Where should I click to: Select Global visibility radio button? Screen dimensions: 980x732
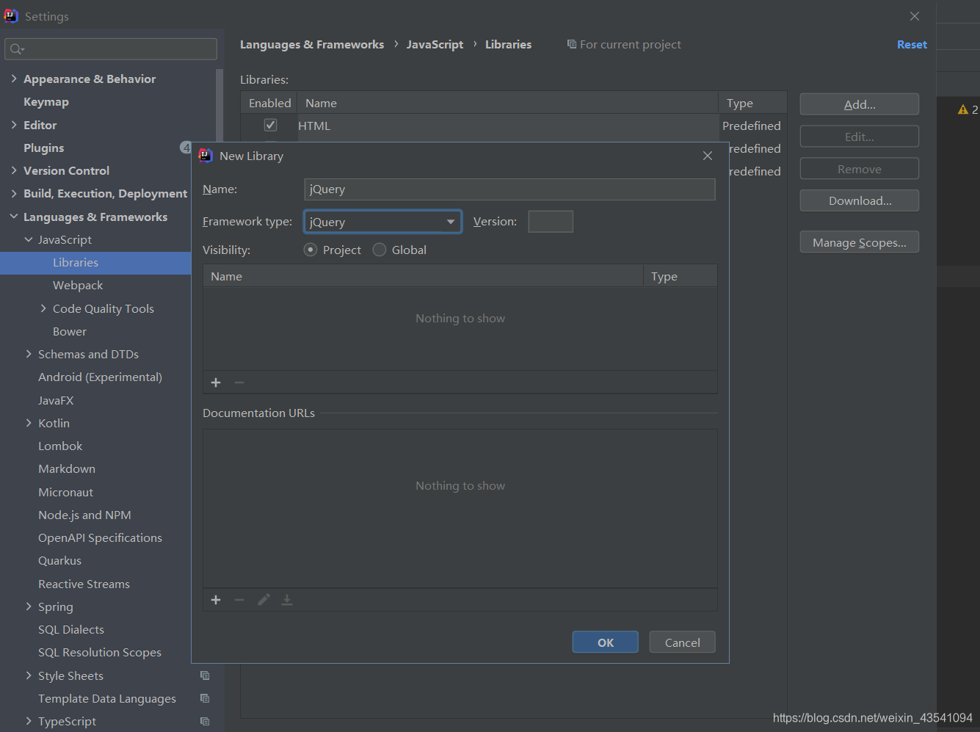click(380, 250)
